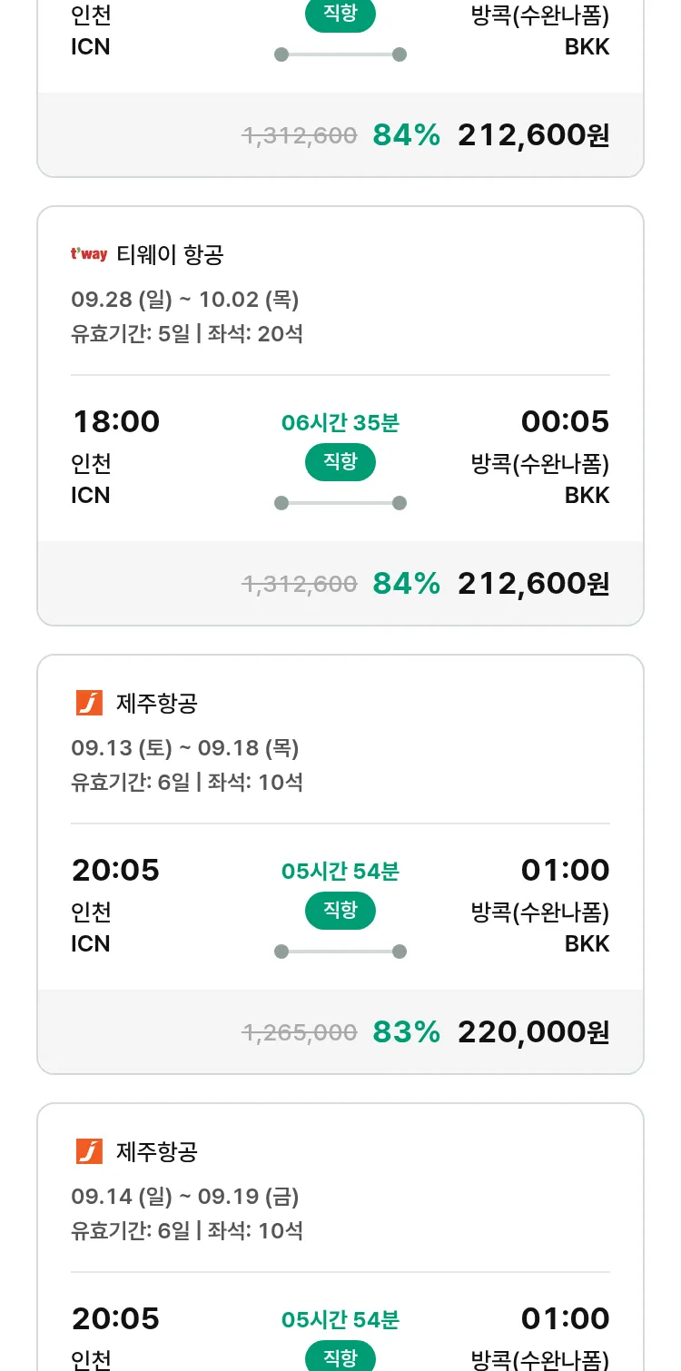The image size is (681, 1371).
Task: Click route line on Jeju 20:05 flight
Action: point(340,952)
